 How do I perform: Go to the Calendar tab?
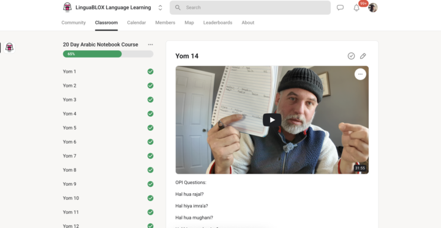click(x=137, y=23)
